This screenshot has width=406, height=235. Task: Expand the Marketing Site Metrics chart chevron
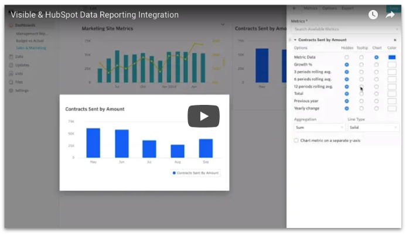223,25
